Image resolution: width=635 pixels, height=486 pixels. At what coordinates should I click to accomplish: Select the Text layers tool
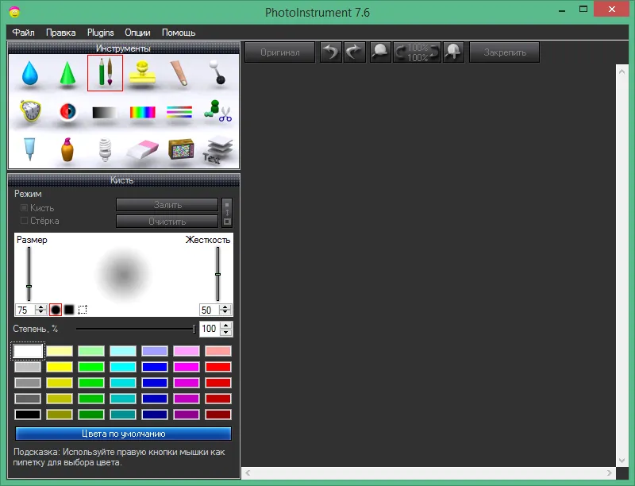click(217, 150)
